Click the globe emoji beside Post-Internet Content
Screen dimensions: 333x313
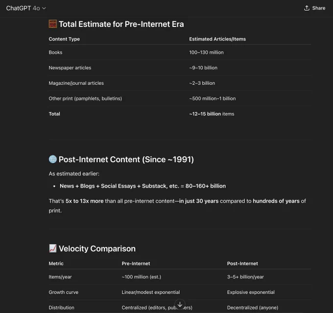coord(53,159)
